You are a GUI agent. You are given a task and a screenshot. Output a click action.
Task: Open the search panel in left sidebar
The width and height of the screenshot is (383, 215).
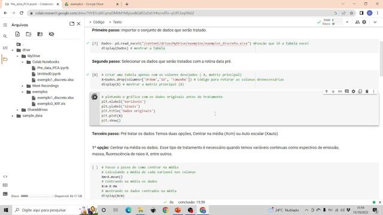(5, 36)
